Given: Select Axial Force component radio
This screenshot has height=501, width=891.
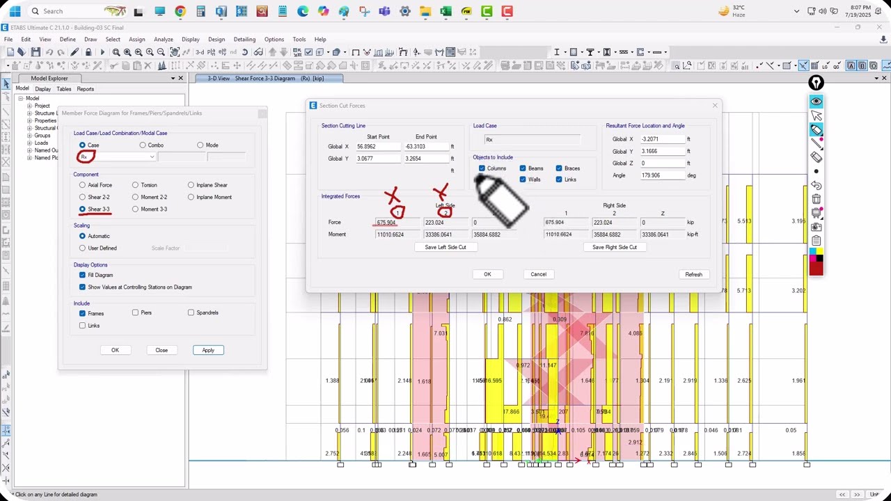Looking at the screenshot, I should tap(82, 185).
